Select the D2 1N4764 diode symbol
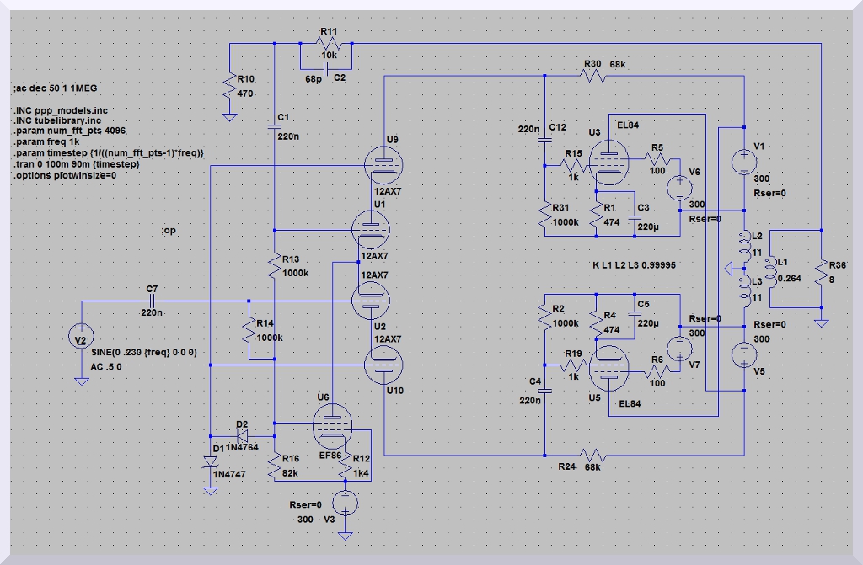863x565 pixels. (244, 435)
